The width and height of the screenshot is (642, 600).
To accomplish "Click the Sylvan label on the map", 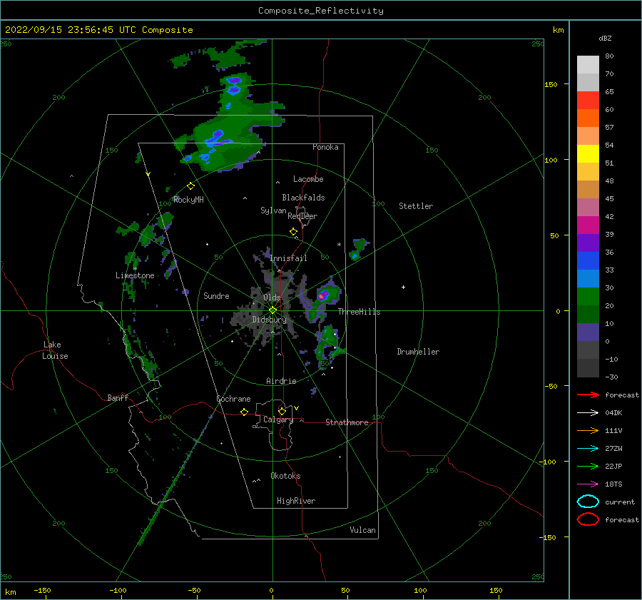I will tap(273, 210).
